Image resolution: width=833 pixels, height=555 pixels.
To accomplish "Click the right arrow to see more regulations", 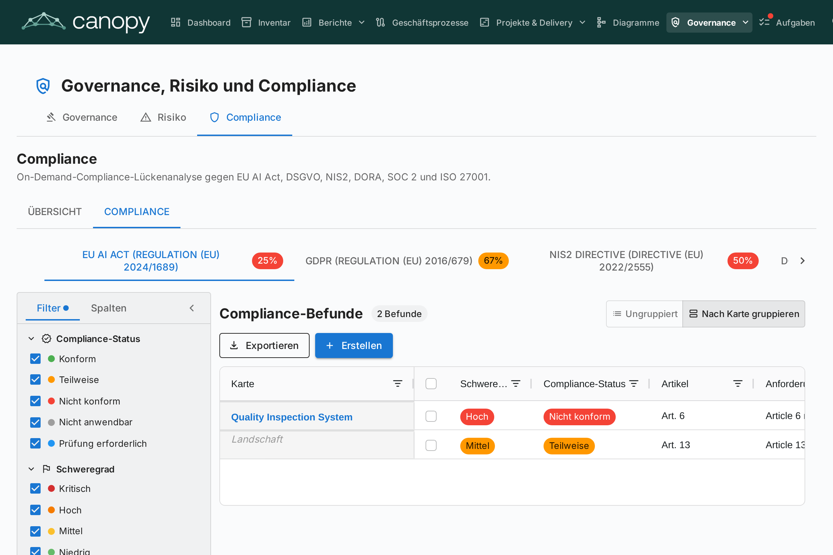I will (802, 261).
